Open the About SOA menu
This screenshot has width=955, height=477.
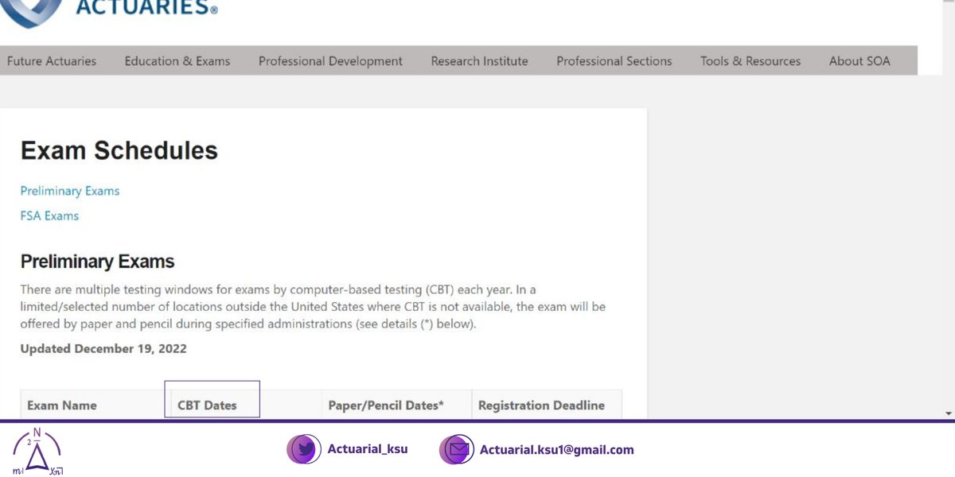coord(859,61)
